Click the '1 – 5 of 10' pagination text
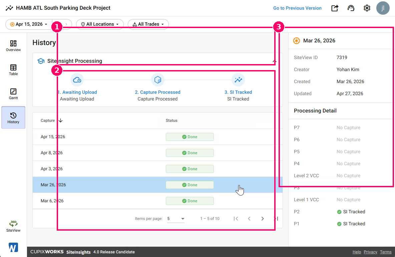The image size is (395, 257). [210, 219]
